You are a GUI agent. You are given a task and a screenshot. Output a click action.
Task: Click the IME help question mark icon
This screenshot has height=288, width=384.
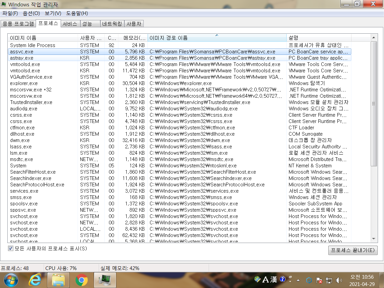point(282,279)
